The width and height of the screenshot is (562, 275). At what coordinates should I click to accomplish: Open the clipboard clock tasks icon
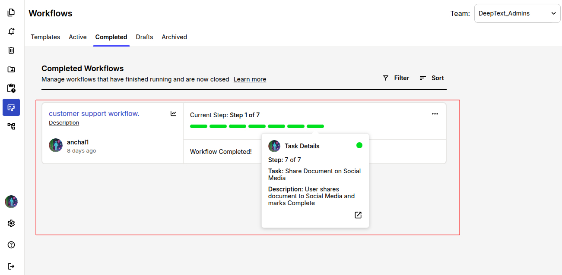[x=11, y=88]
